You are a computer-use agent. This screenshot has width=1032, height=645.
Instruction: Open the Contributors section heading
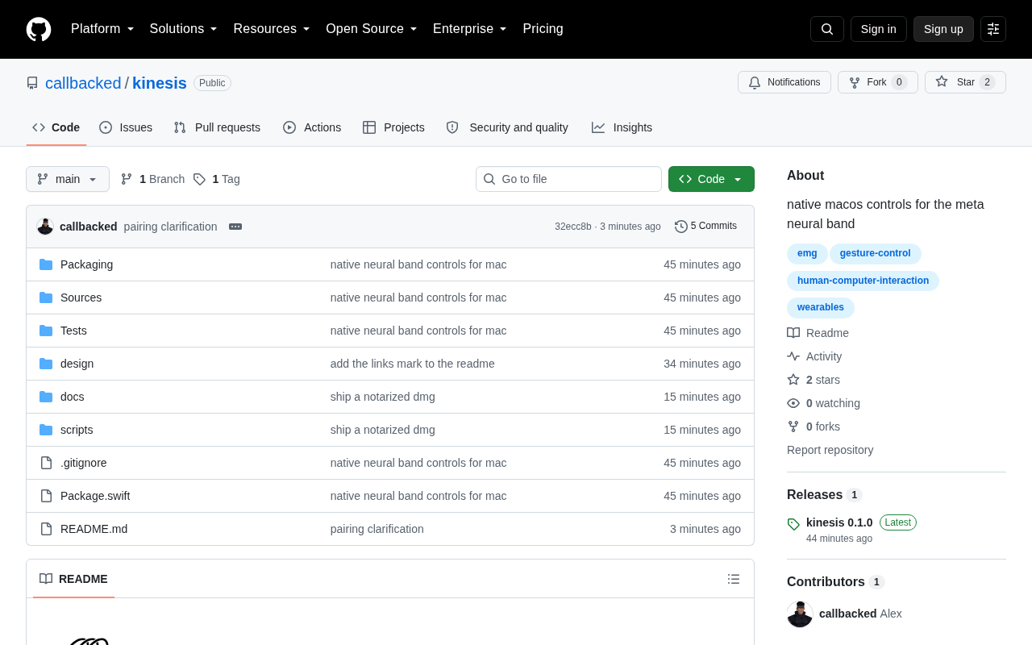click(836, 582)
